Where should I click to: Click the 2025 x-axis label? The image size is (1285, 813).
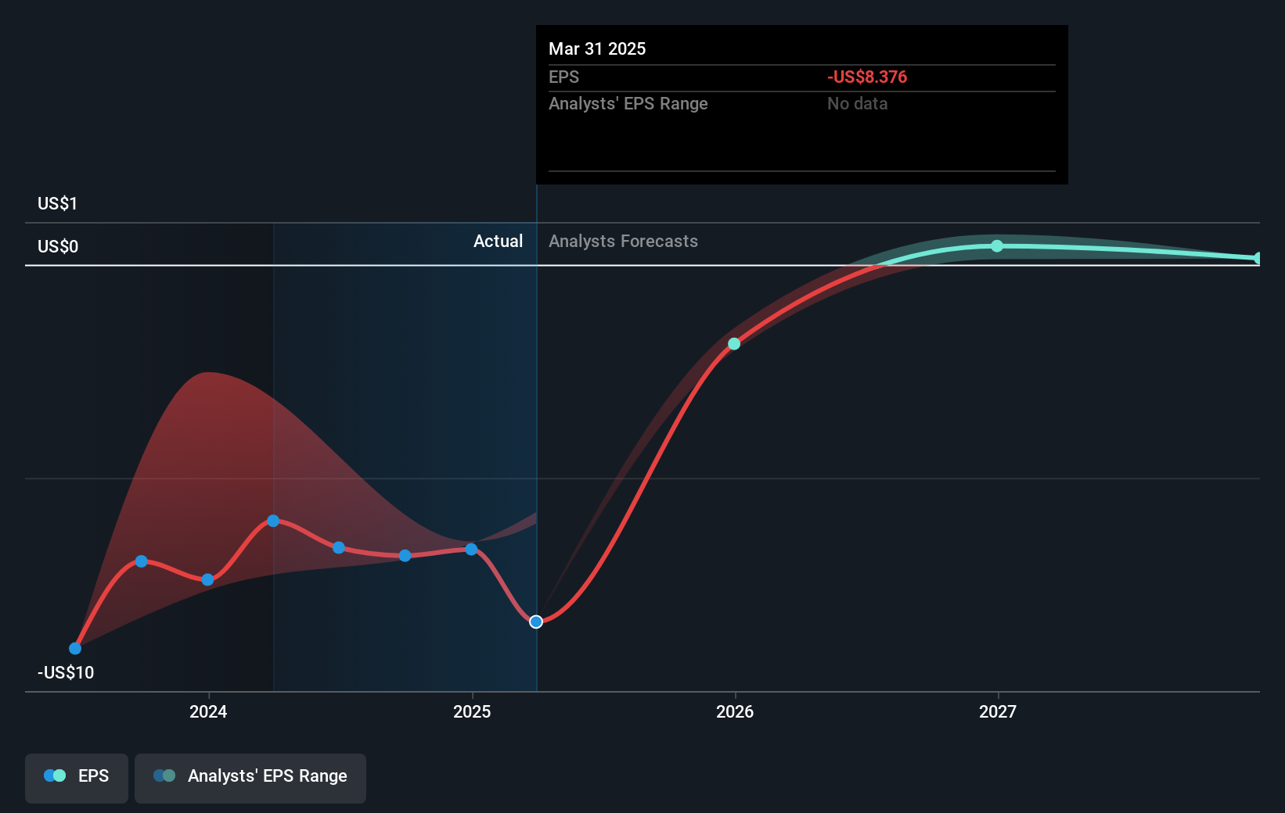pyautogui.click(x=472, y=711)
